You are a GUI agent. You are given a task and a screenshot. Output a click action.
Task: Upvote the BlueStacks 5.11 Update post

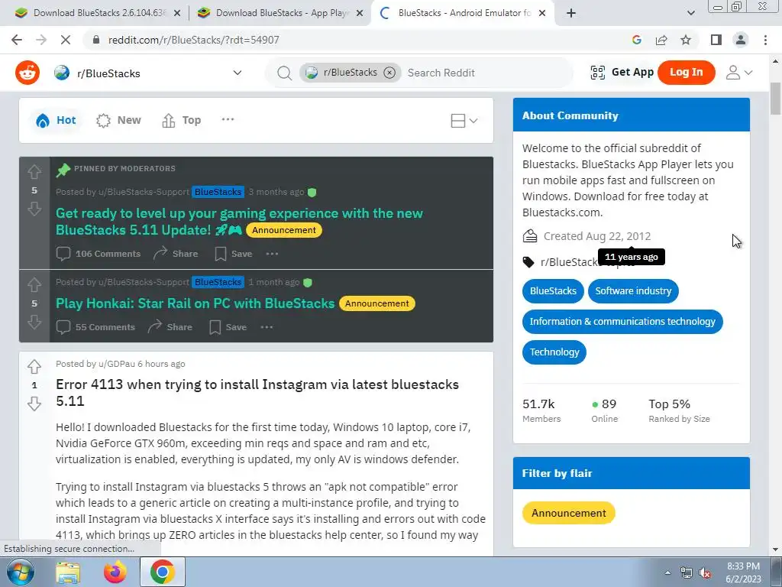pos(34,172)
